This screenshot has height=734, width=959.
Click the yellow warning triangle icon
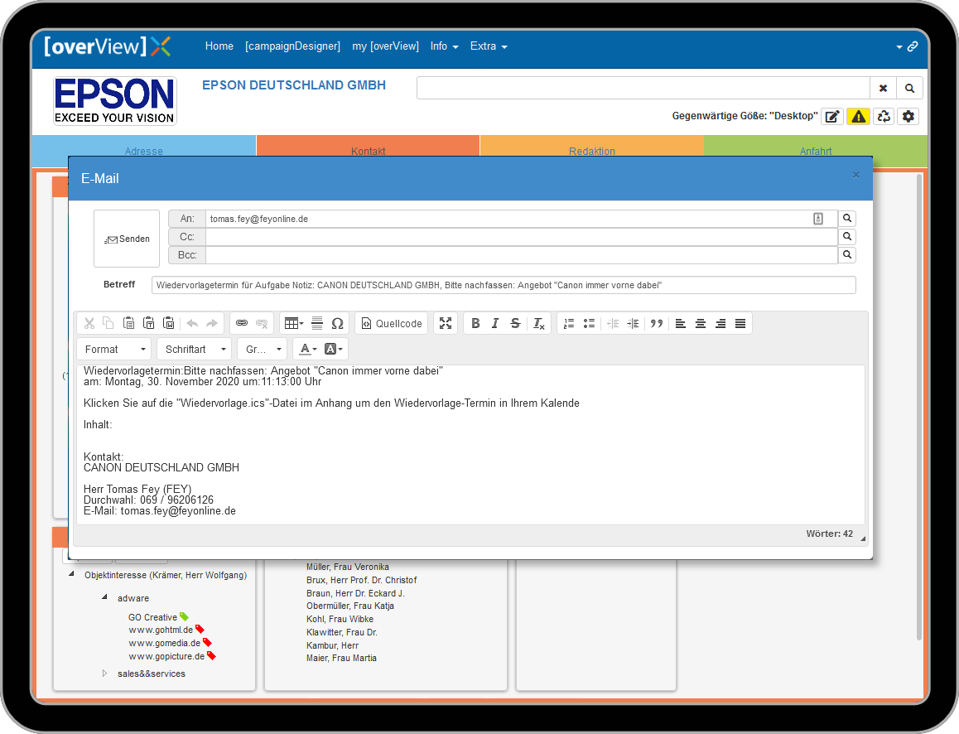[x=859, y=116]
